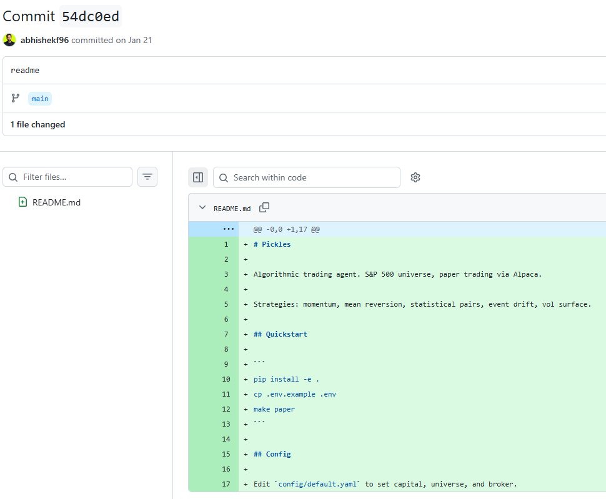
Task: Collapse the README.md diff chevron
Action: [202, 208]
